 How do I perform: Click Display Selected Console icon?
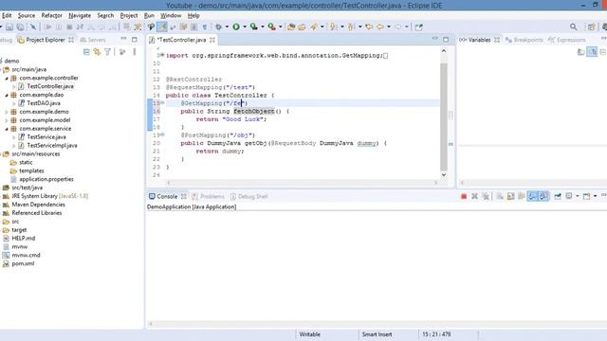(x=569, y=196)
